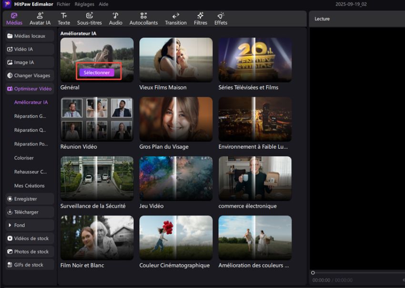Choose the Film Noir et Blanc thumbnail

tap(97, 238)
